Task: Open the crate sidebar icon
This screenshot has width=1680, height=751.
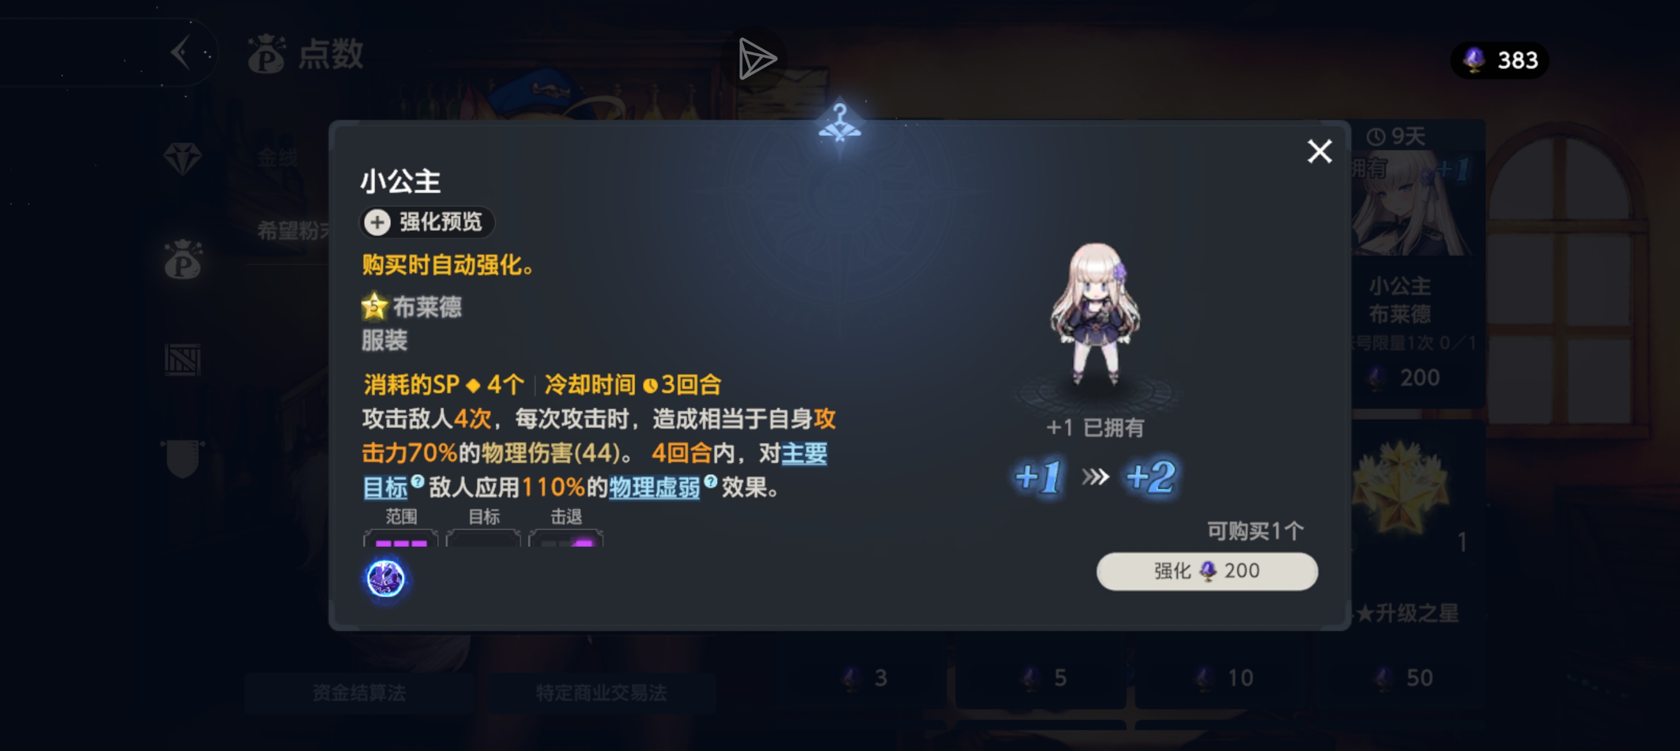Action: tap(182, 360)
